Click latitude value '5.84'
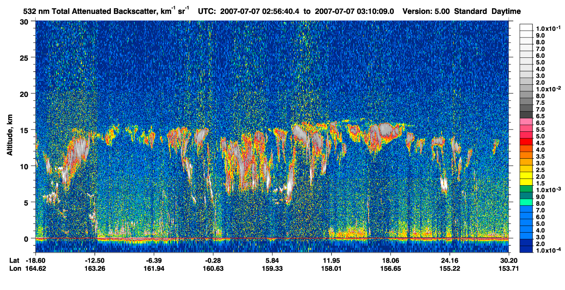The height and width of the screenshot is (290, 565). coord(272,260)
